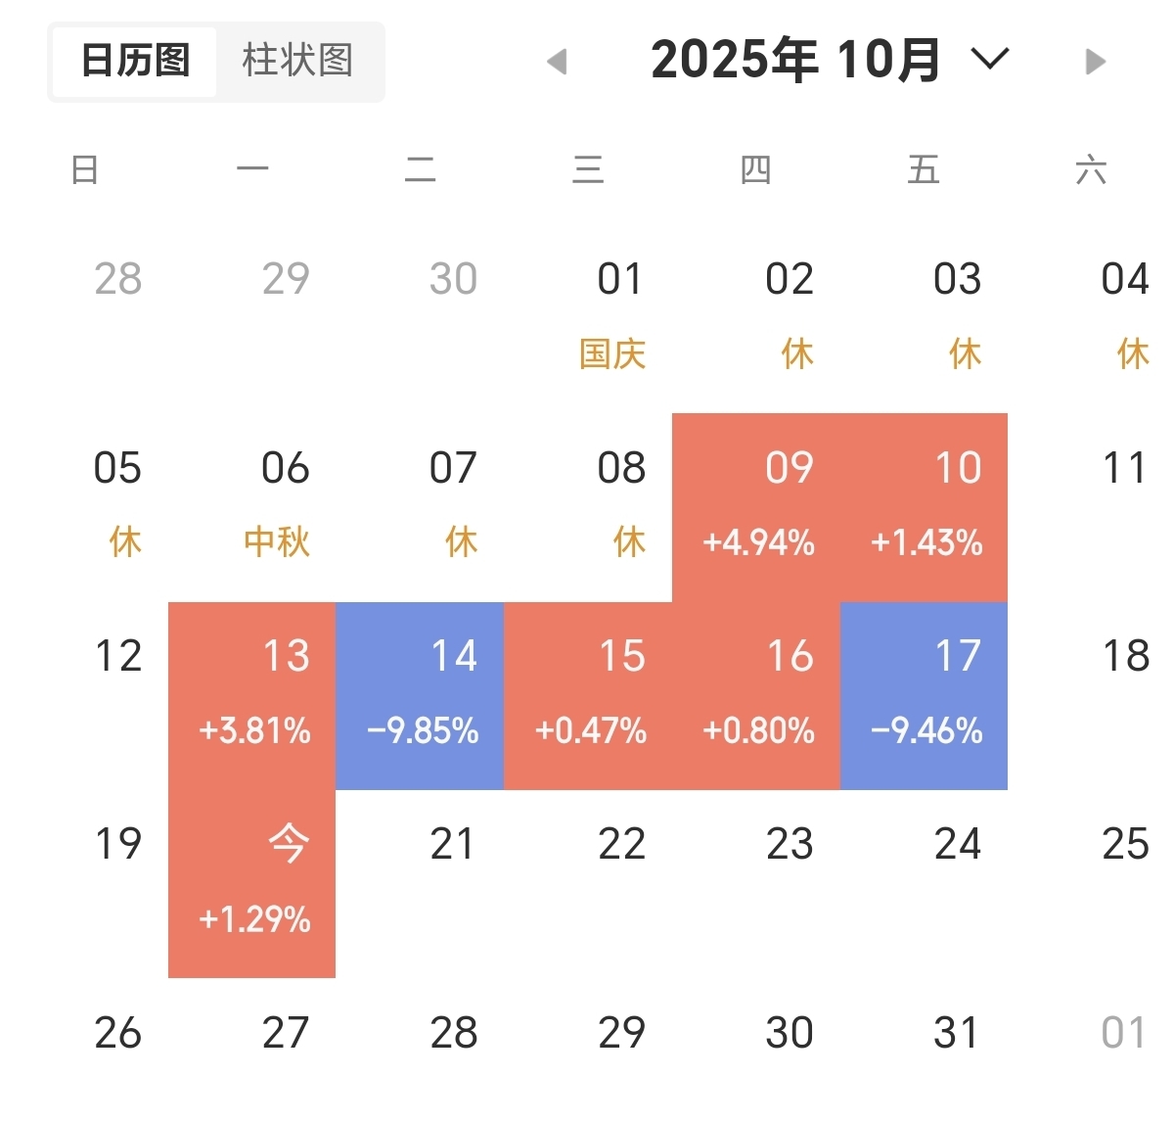1174x1123 pixels.
Task: Switch to the 柱状图 bar chart tab
Action: [x=297, y=61]
